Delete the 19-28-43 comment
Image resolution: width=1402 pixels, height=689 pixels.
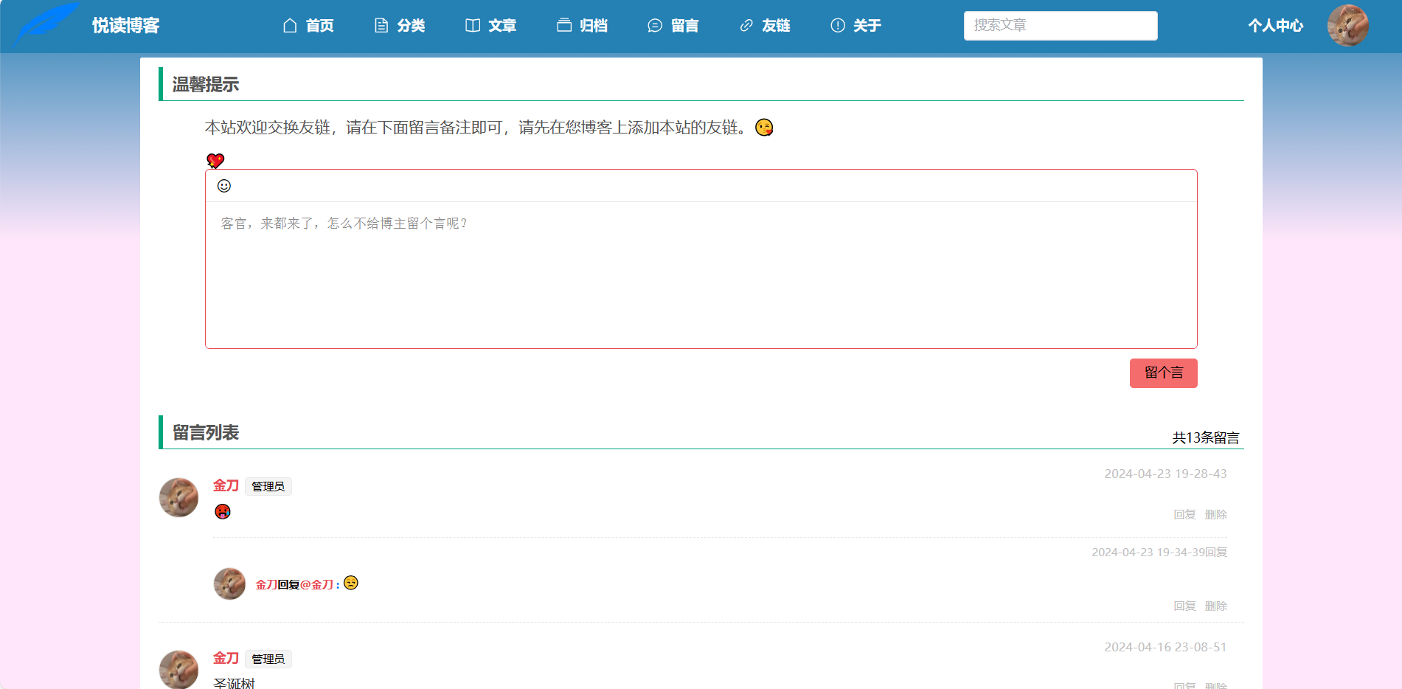(1216, 514)
